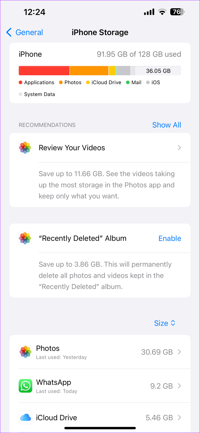Enable the Recently Deleted Album recommendation
This screenshot has height=433, width=200.
pyautogui.click(x=170, y=238)
